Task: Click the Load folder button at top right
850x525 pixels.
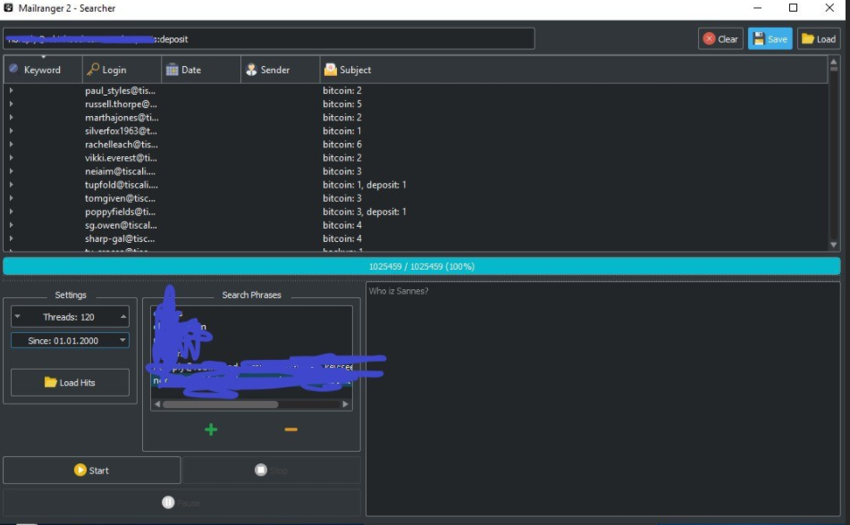Action: (x=818, y=38)
